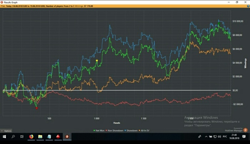Click the 'Winnings' y-axis title
The image size is (250, 144).
[x=245, y=63]
